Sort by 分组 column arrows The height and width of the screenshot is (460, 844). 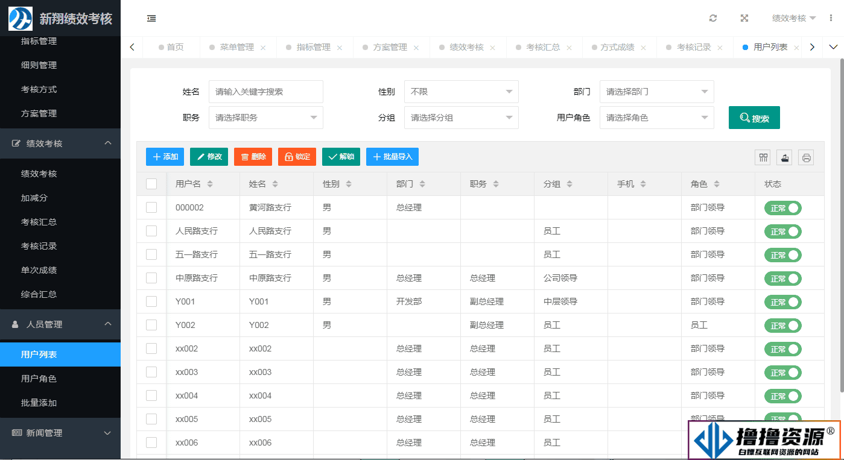click(x=570, y=184)
